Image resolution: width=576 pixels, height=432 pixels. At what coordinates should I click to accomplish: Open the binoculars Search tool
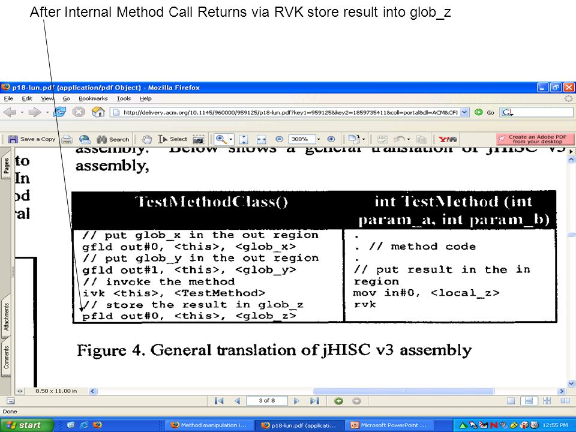[x=113, y=139]
